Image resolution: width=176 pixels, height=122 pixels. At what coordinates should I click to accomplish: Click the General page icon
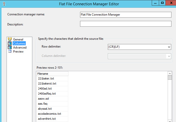pyautogui.click(x=10, y=39)
